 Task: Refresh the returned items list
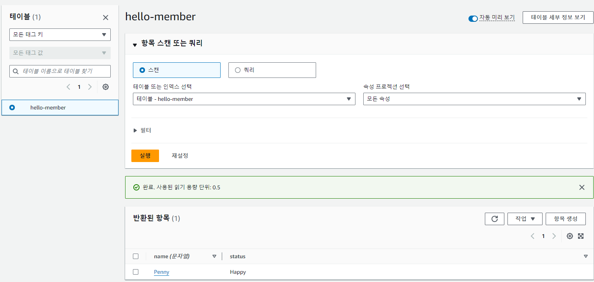click(x=494, y=219)
